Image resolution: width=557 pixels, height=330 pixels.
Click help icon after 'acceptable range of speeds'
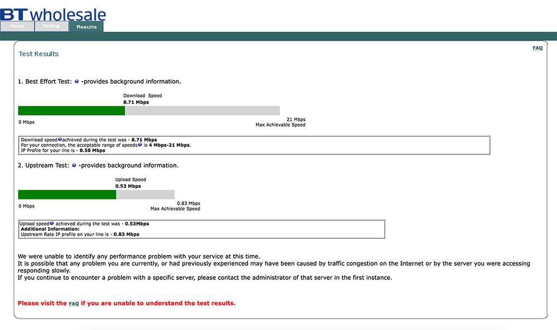[x=140, y=144]
